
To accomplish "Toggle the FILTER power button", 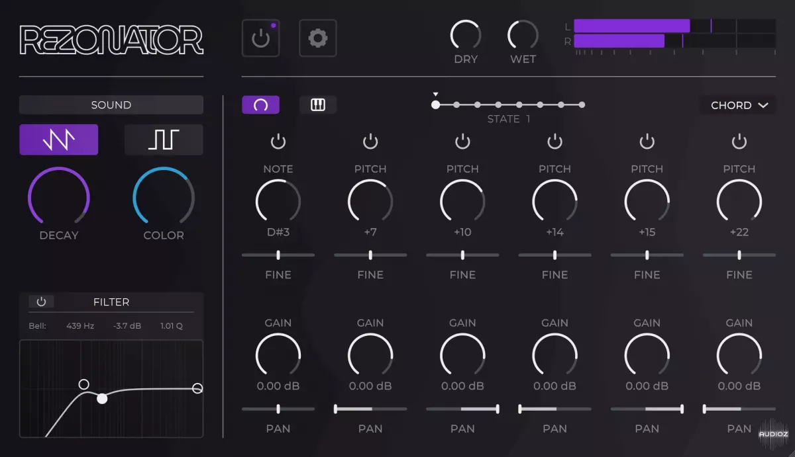I will [x=41, y=302].
